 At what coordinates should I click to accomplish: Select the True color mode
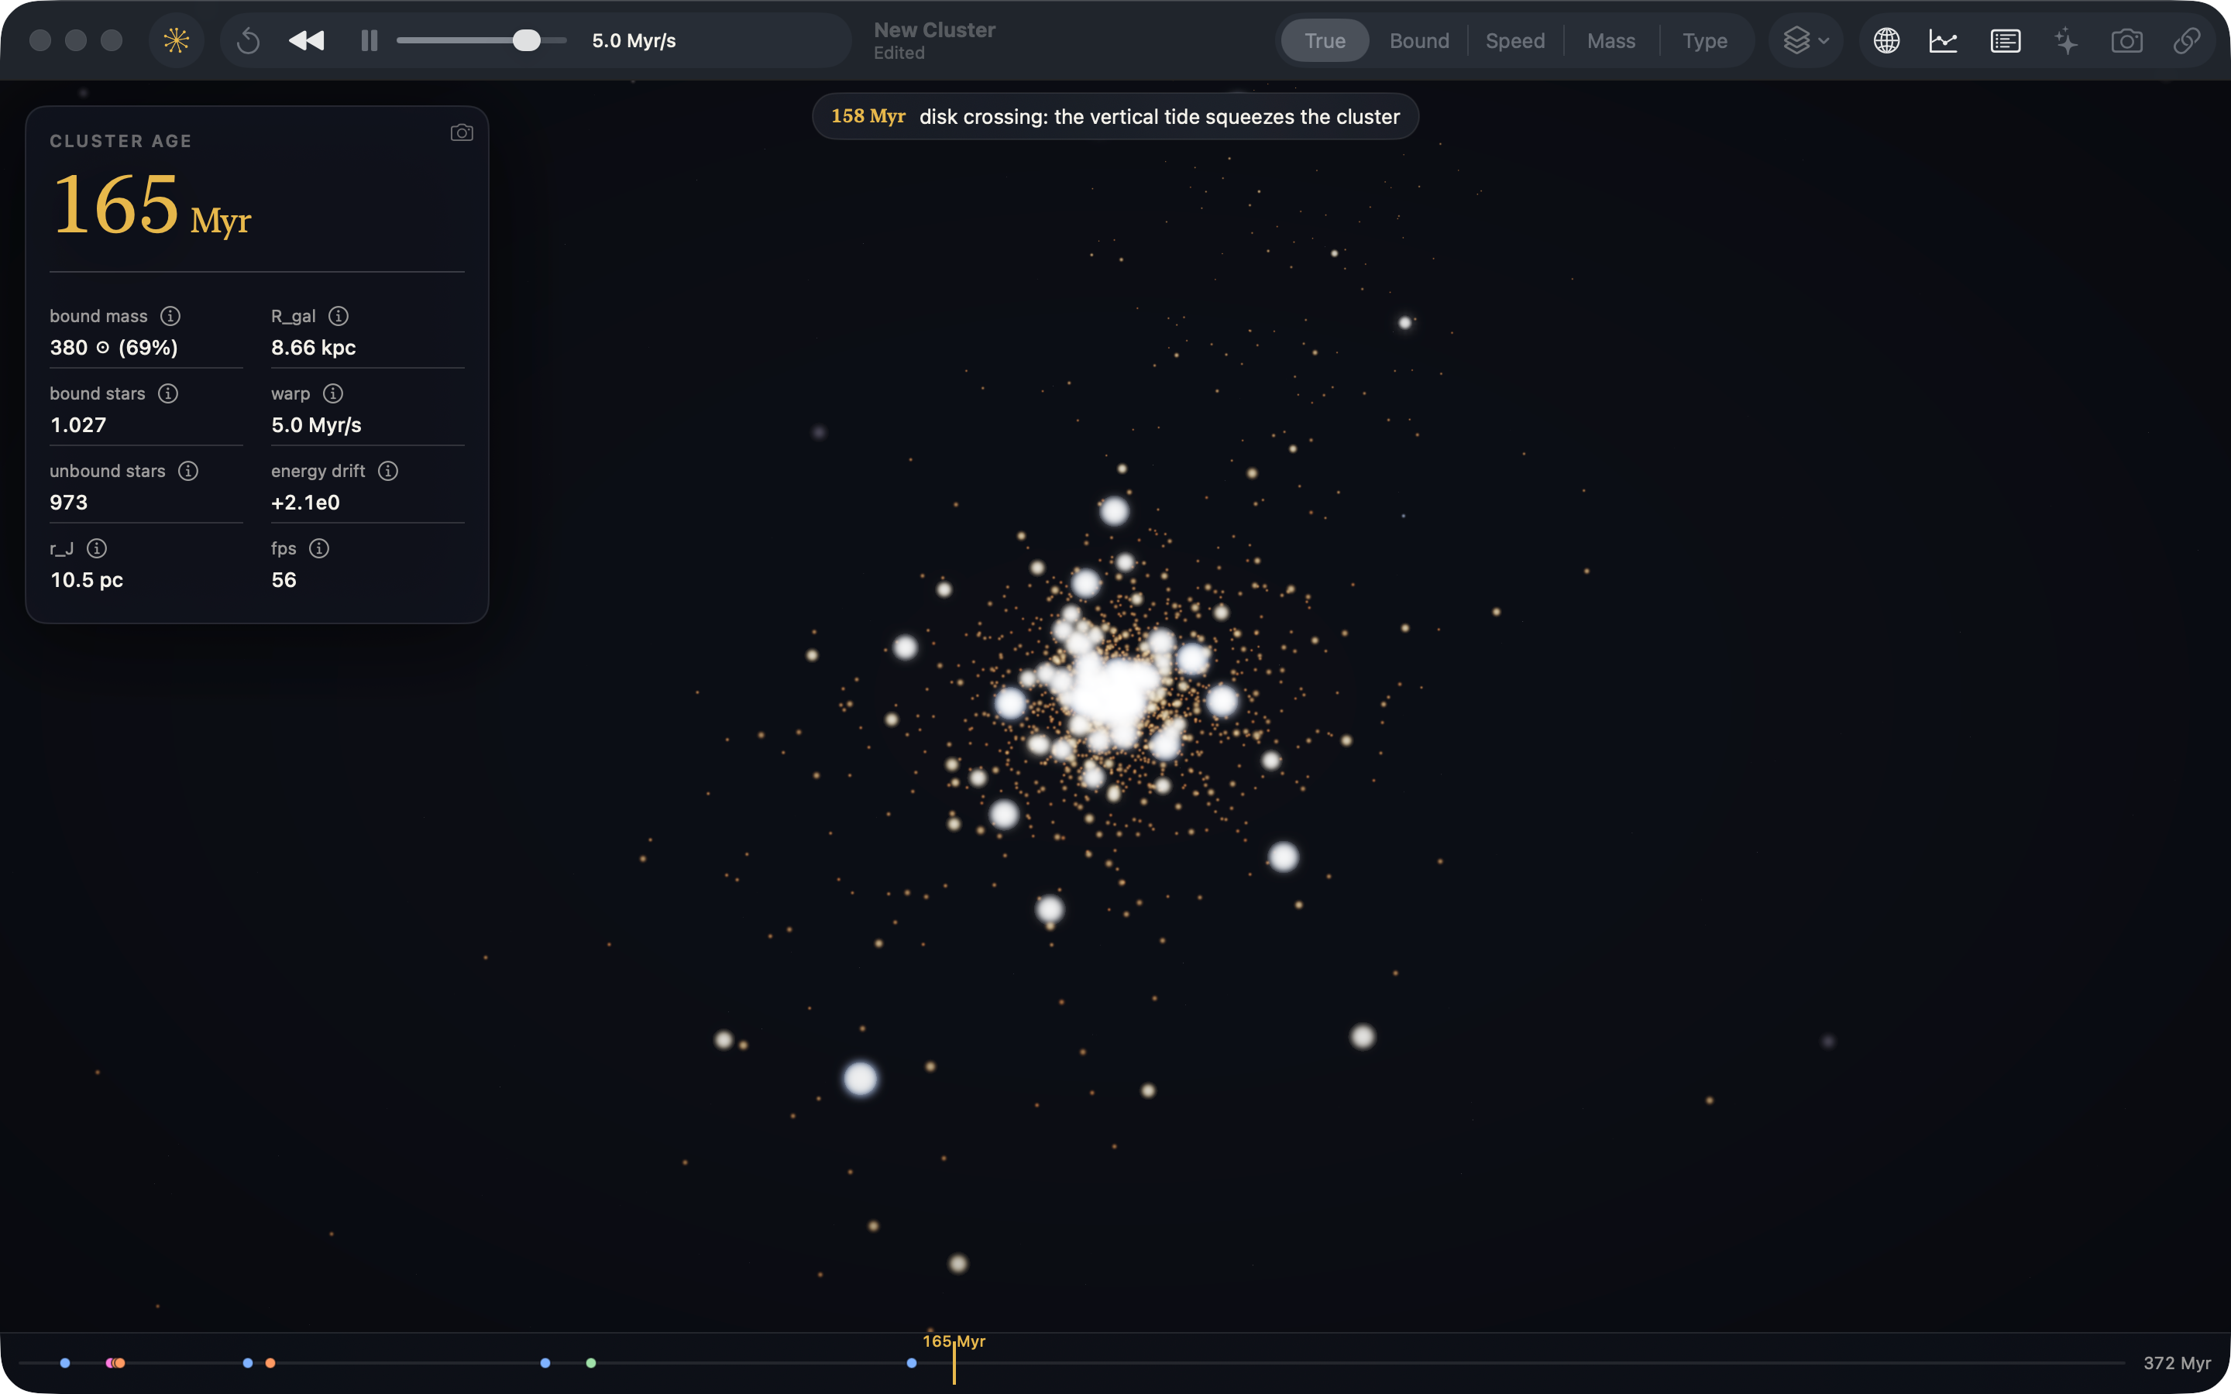coord(1325,40)
